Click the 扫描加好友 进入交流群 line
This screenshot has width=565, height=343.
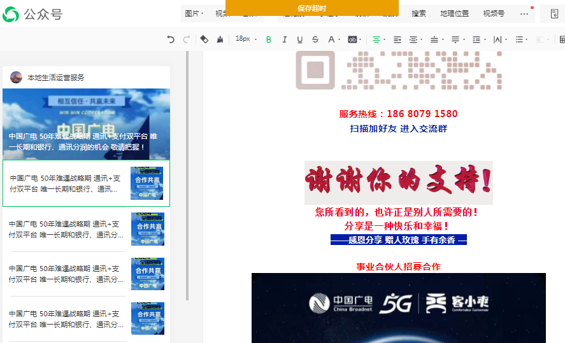click(398, 129)
